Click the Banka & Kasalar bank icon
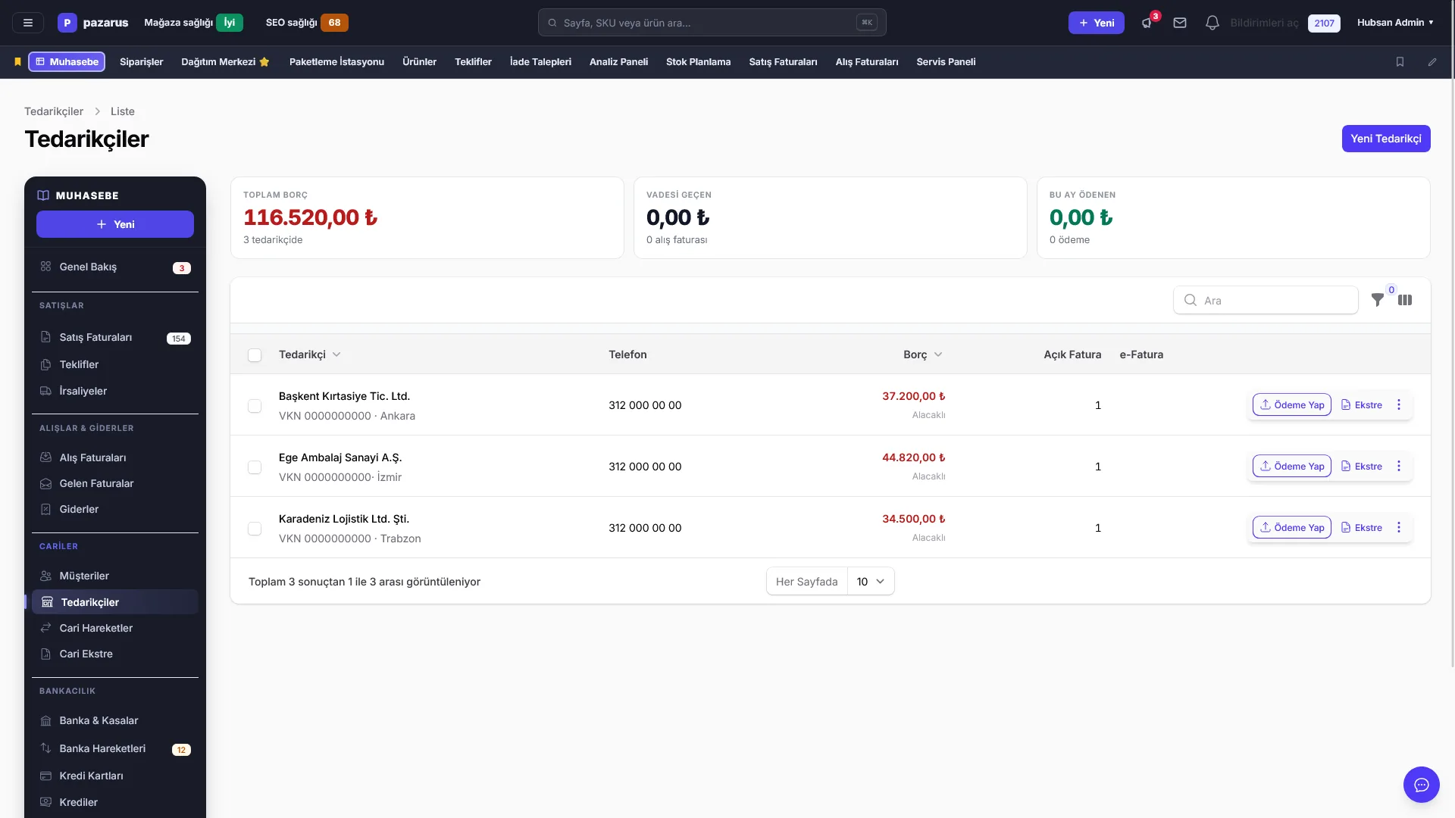Screen dimensions: 1455x818 click(45, 720)
